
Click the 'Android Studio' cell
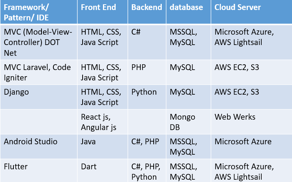tap(39, 147)
